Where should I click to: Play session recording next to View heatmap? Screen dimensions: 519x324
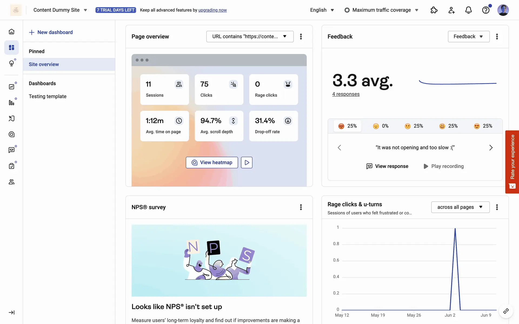pos(247,163)
